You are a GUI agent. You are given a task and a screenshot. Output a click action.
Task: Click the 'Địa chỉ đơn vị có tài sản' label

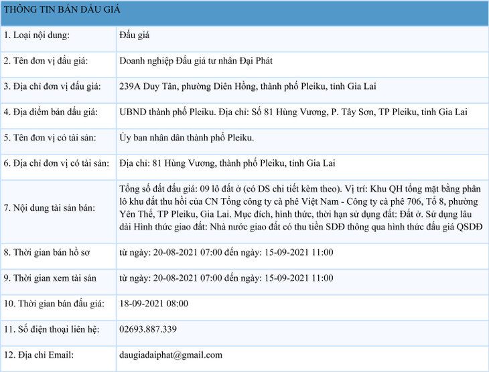coord(56,163)
